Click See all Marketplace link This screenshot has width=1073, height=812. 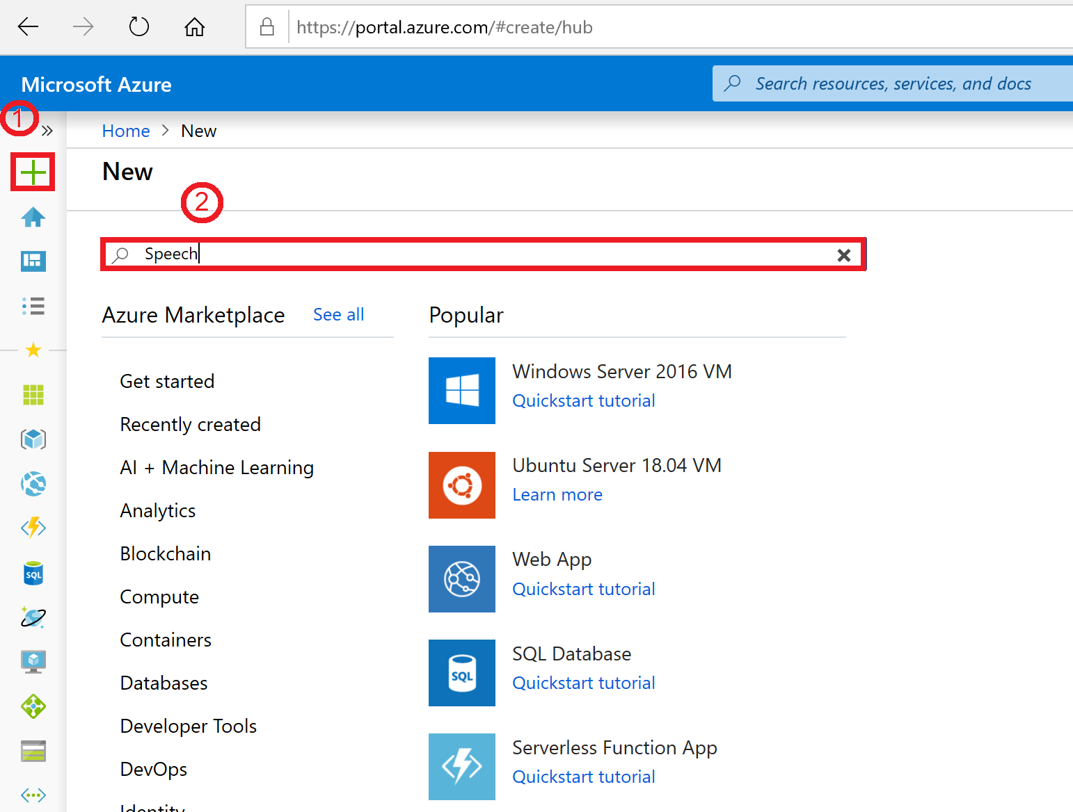(338, 314)
